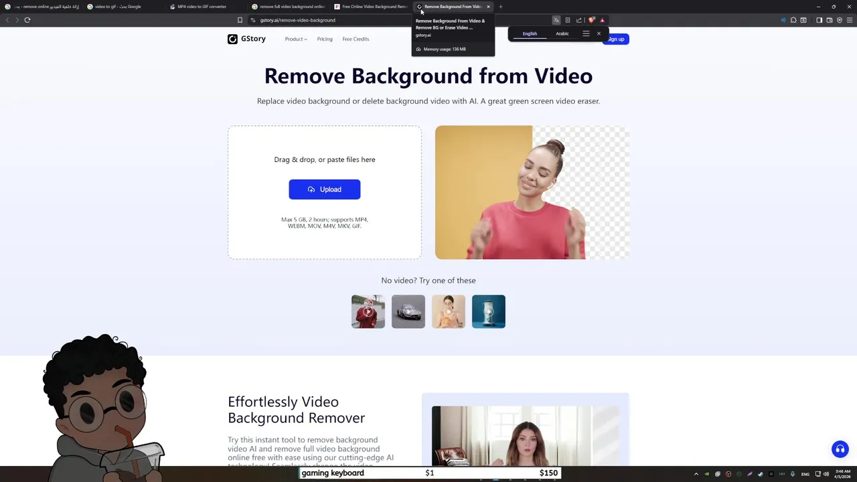The width and height of the screenshot is (857, 482).
Task: Click the toolbar icon right of extensions
Action: 803,20
